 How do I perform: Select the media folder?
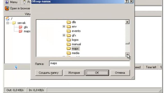(x=73, y=53)
